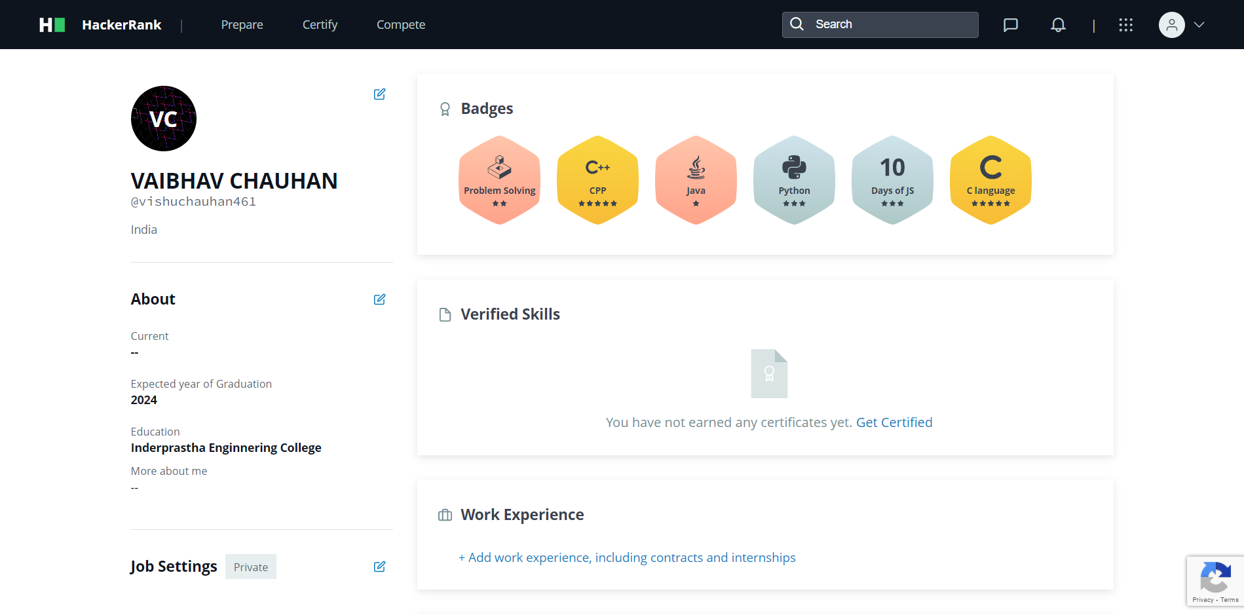This screenshot has width=1244, height=615.
Task: Open the messages chat icon
Action: pyautogui.click(x=1011, y=25)
